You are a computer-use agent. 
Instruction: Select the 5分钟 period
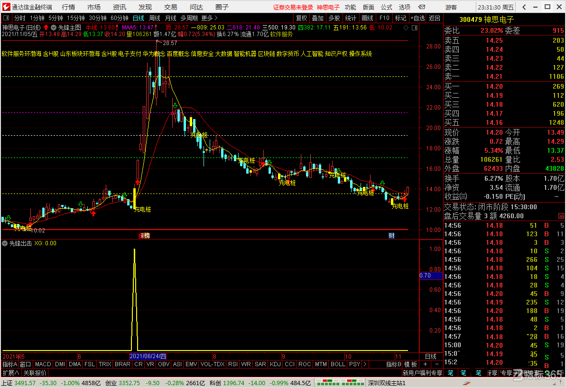tap(56, 18)
